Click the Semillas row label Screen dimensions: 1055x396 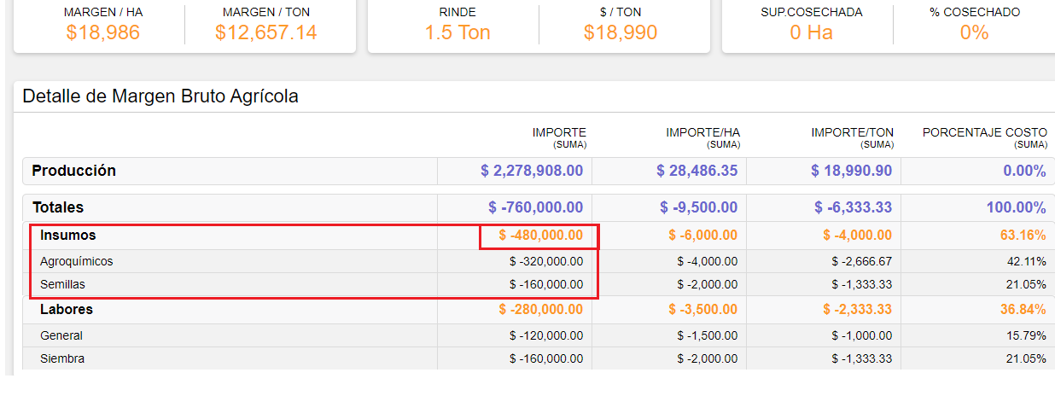[62, 284]
